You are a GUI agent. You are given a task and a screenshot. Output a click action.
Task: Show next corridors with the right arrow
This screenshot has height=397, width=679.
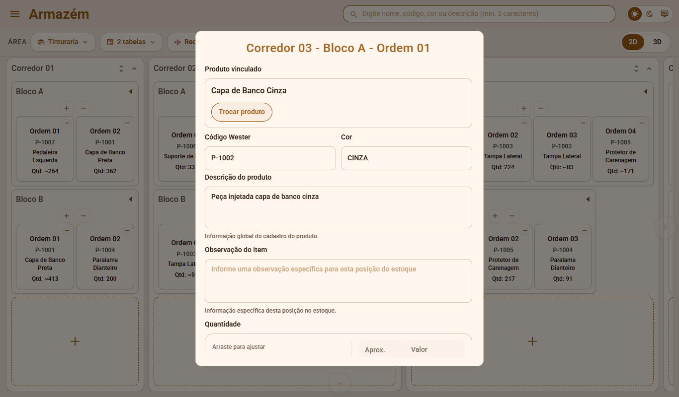coord(665,227)
